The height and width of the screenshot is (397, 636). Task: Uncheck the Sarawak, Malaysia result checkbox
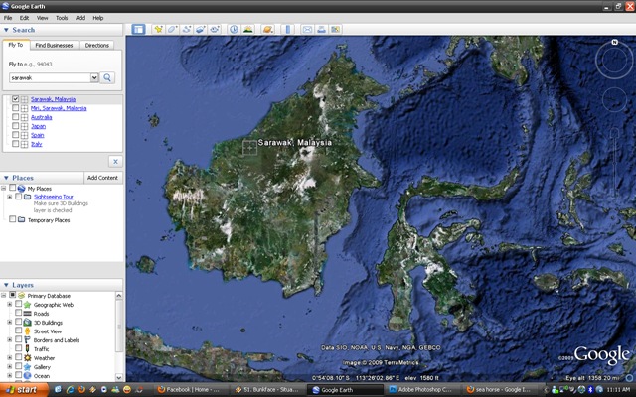pos(16,99)
